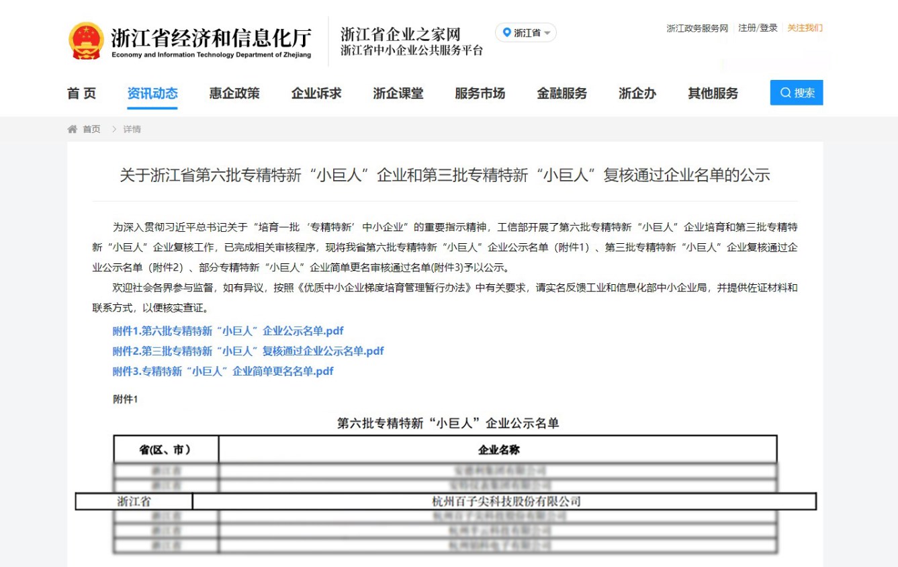The height and width of the screenshot is (567, 898).
Task: Open the 企业诉求 menu item
Action: [x=316, y=93]
